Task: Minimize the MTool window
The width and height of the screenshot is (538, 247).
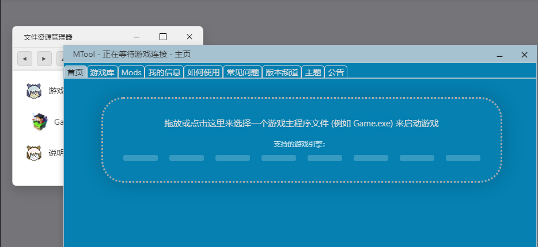Action: point(499,55)
